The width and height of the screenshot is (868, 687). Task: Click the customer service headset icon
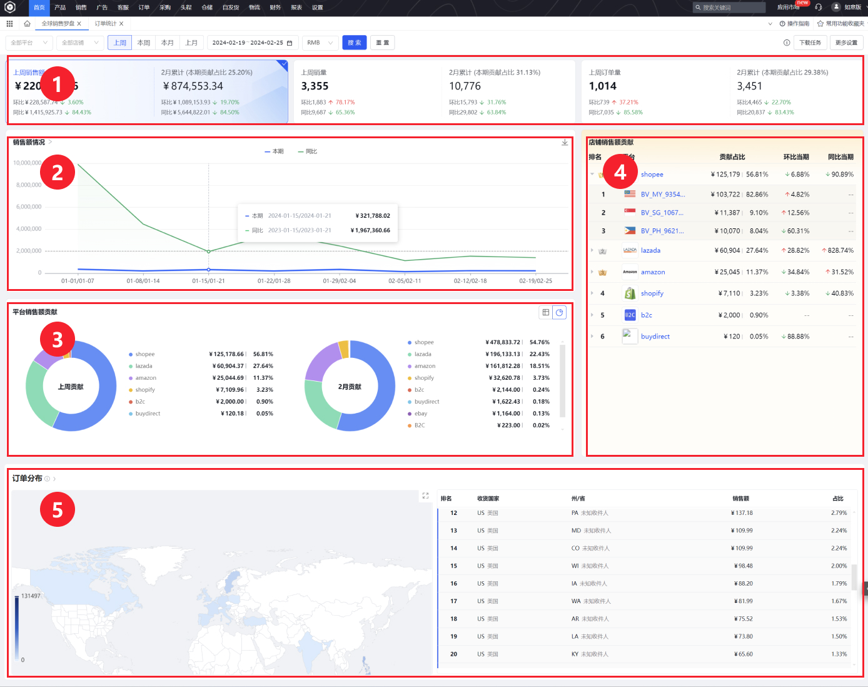coord(819,8)
